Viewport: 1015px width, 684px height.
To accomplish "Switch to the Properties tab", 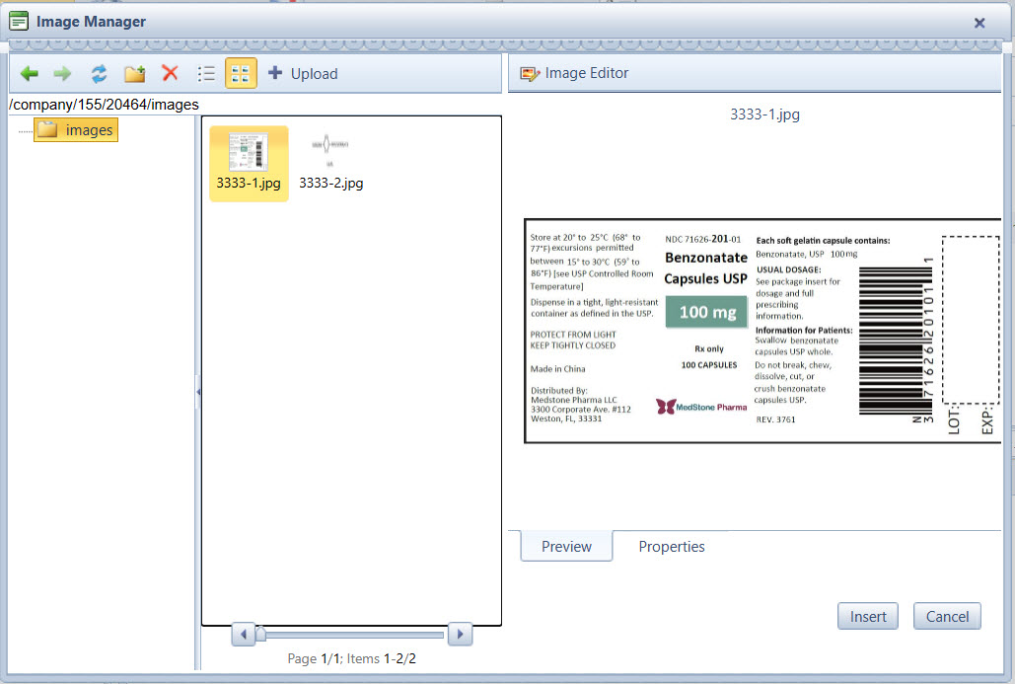I will [x=672, y=546].
